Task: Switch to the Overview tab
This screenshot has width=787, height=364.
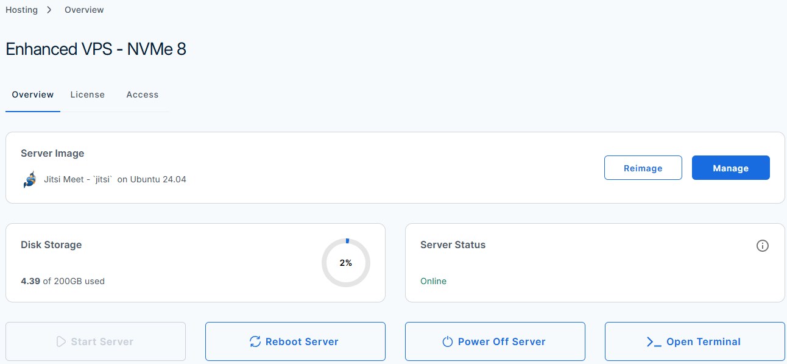Action: 33,95
